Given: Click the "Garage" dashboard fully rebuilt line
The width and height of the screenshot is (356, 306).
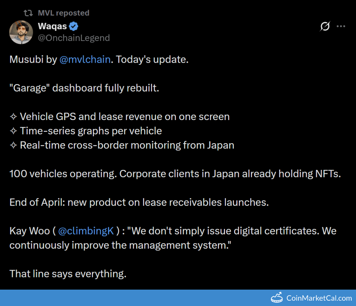Looking at the screenshot, I should [84, 88].
